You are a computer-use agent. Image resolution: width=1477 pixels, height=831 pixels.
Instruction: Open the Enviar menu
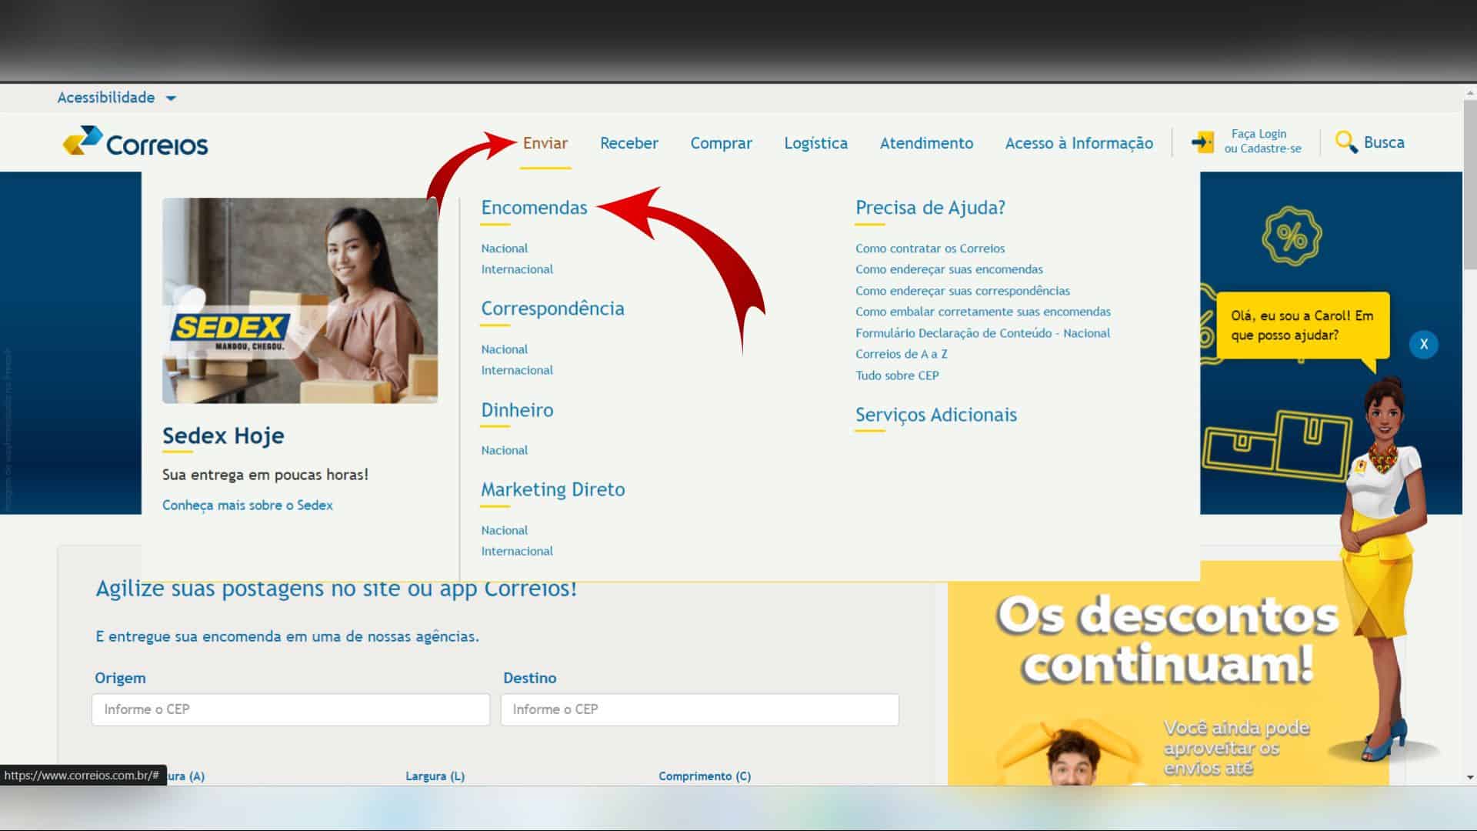tap(545, 143)
